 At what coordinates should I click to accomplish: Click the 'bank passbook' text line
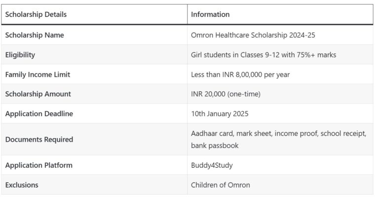coord(215,146)
